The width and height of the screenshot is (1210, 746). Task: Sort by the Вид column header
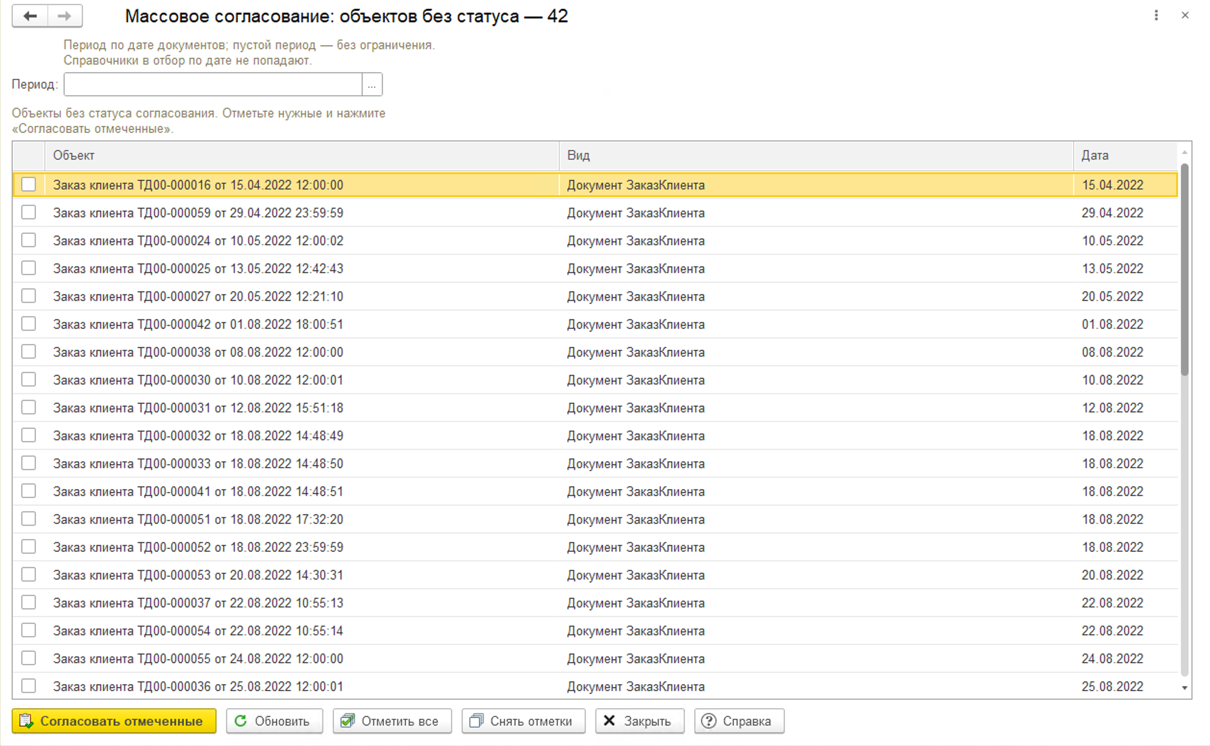point(817,155)
